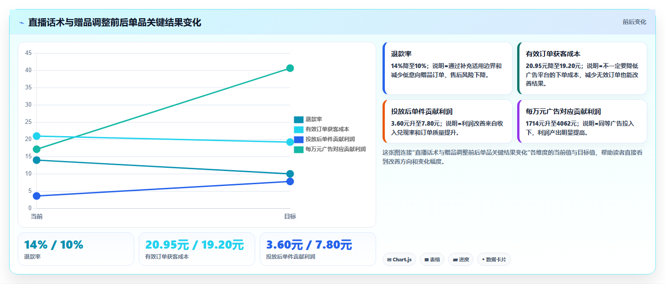Select the 有效订单获客成本 line's 当前 data point
Screen dimensions: 665x284
click(x=37, y=136)
